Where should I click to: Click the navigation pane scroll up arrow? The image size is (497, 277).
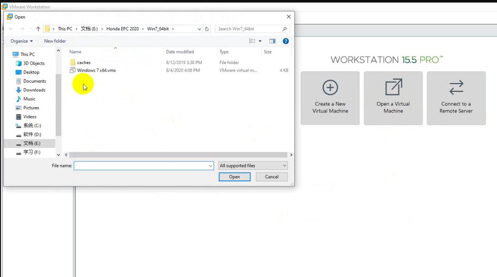pyautogui.click(x=58, y=51)
